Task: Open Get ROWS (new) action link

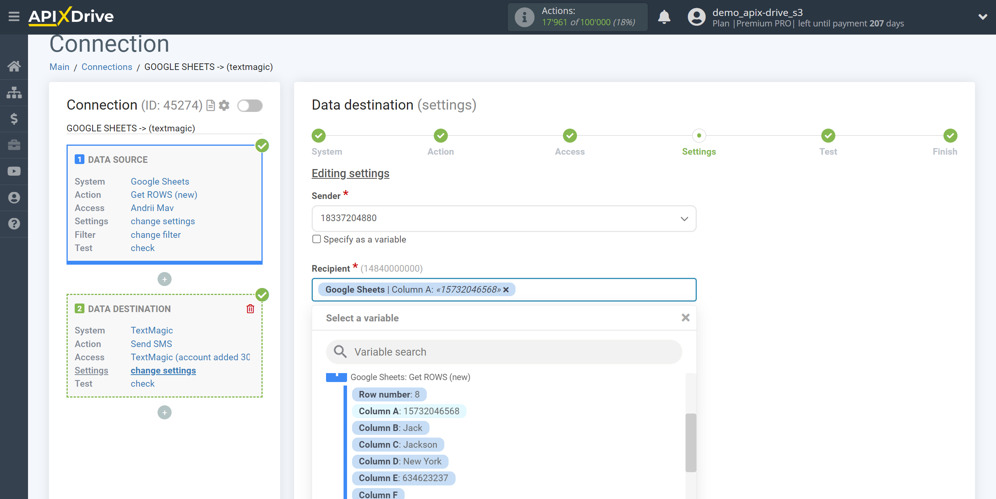Action: pyautogui.click(x=164, y=195)
